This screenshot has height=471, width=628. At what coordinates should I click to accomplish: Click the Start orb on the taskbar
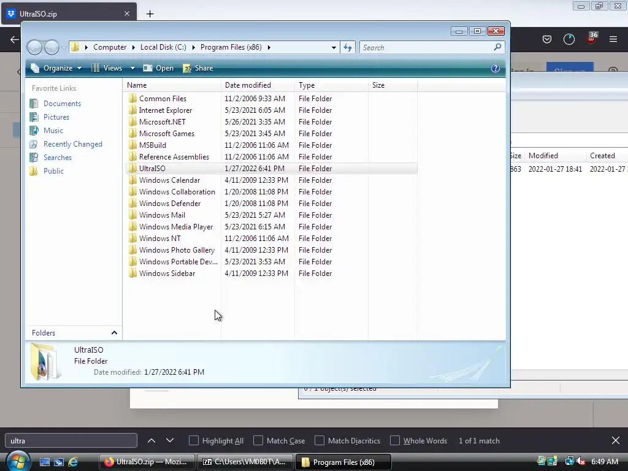pos(18,461)
